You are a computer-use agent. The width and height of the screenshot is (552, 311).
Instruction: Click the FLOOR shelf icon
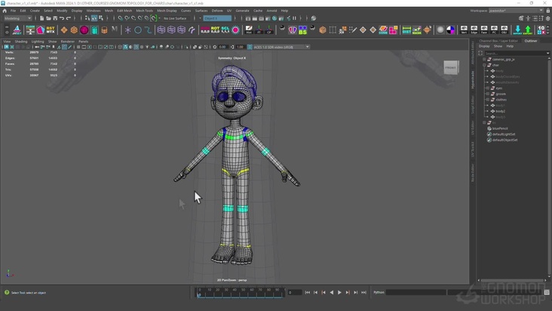(x=31, y=30)
